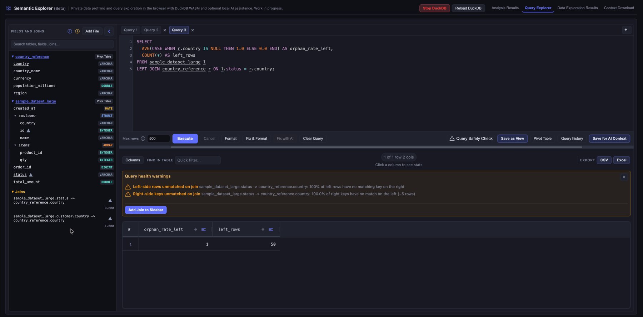This screenshot has height=317, width=643.
Task: Collapse the sample_dataset_large table tree
Action: point(13,101)
